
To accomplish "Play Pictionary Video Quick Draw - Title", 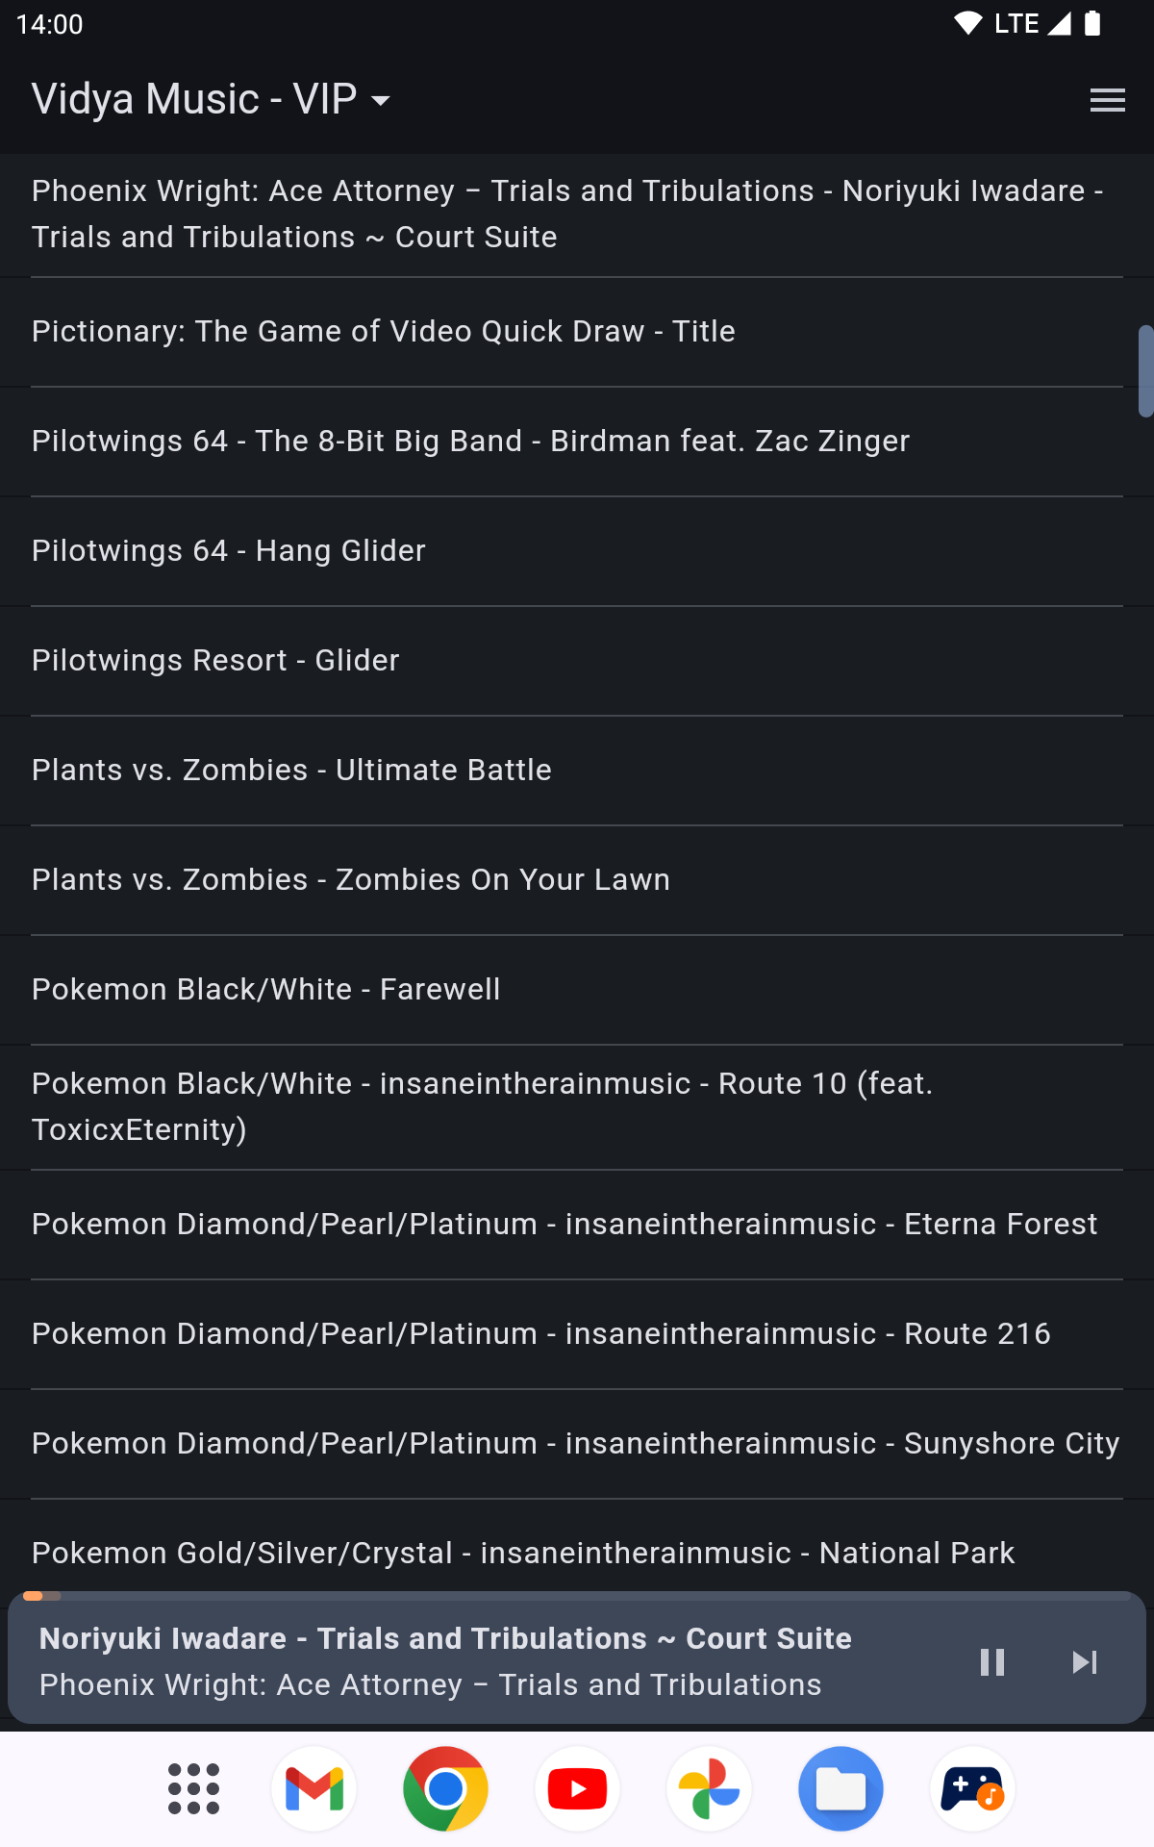I will (x=383, y=332).
